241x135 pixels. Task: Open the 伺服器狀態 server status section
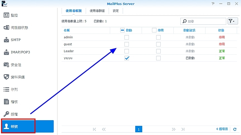pyautogui.click(x=16, y=28)
